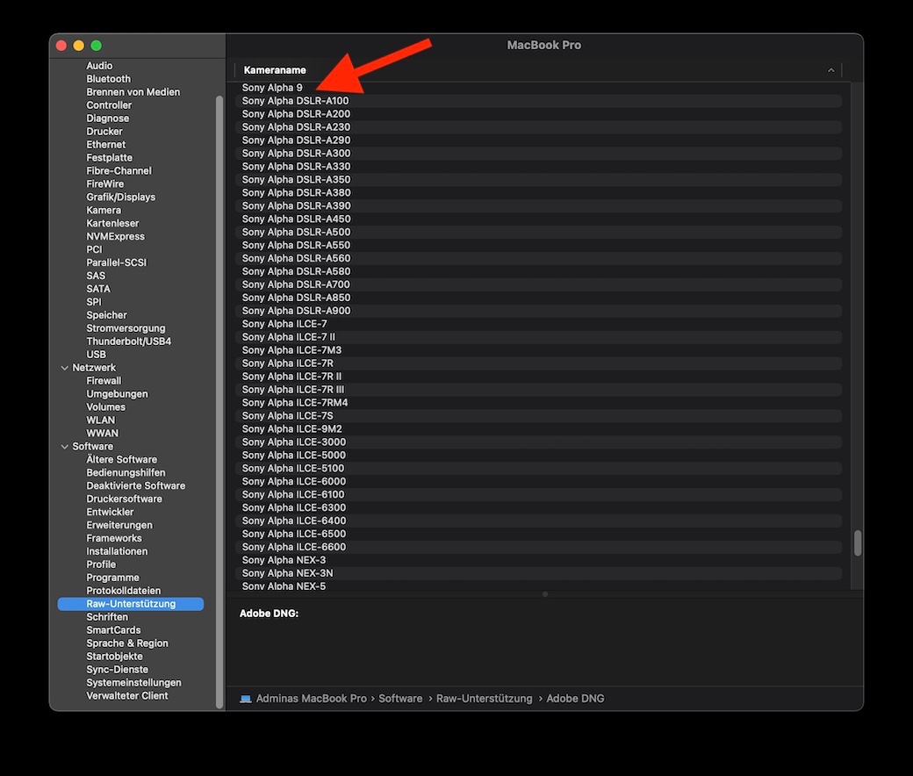This screenshot has width=913, height=776.
Task: Select Programme in the sidebar
Action: (x=112, y=578)
